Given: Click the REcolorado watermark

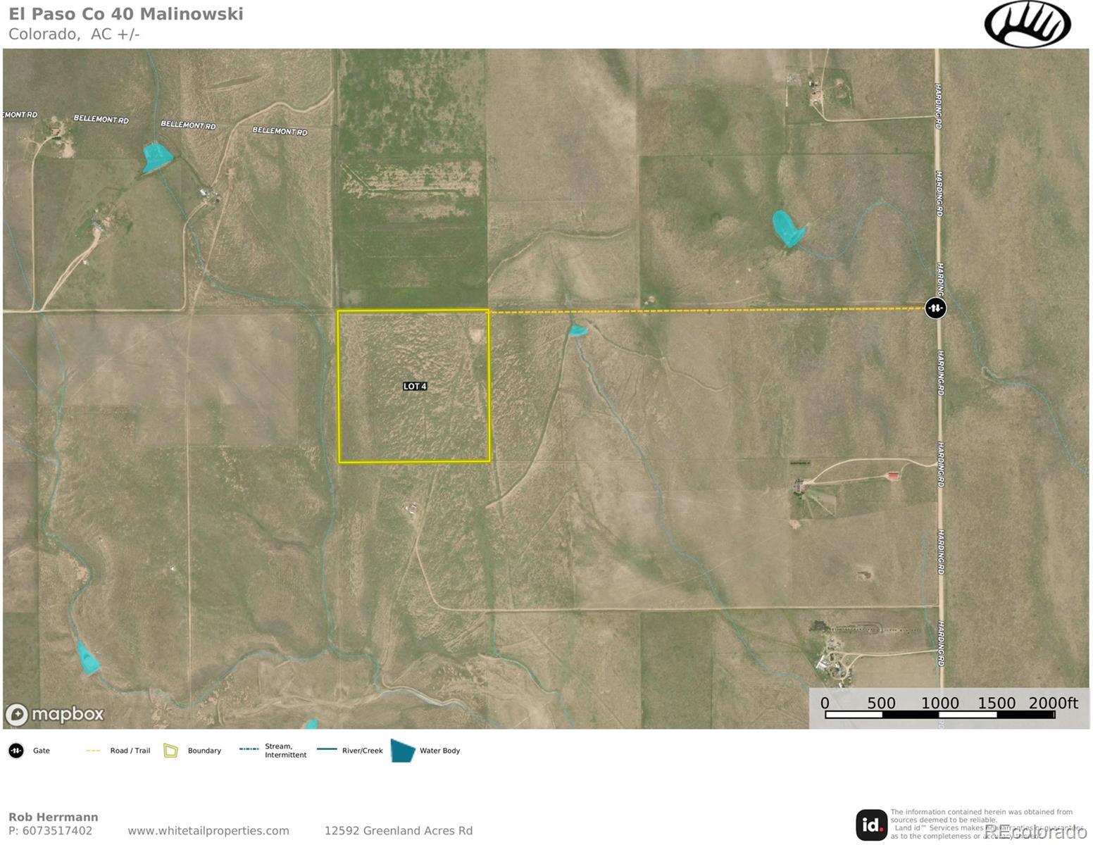Looking at the screenshot, I should click(1035, 832).
